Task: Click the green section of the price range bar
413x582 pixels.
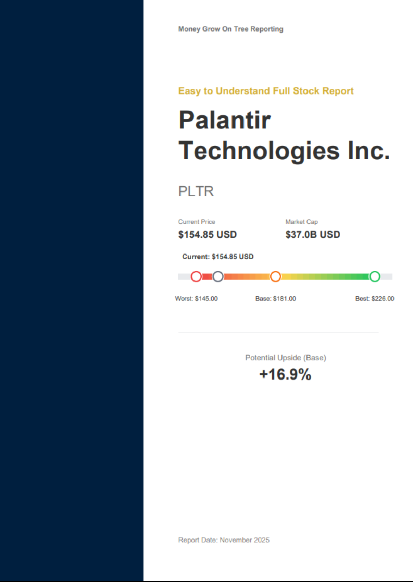Action: point(342,276)
